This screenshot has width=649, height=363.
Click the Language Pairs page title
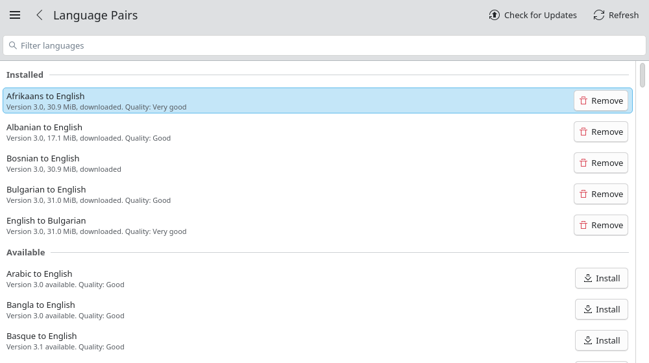pos(95,16)
